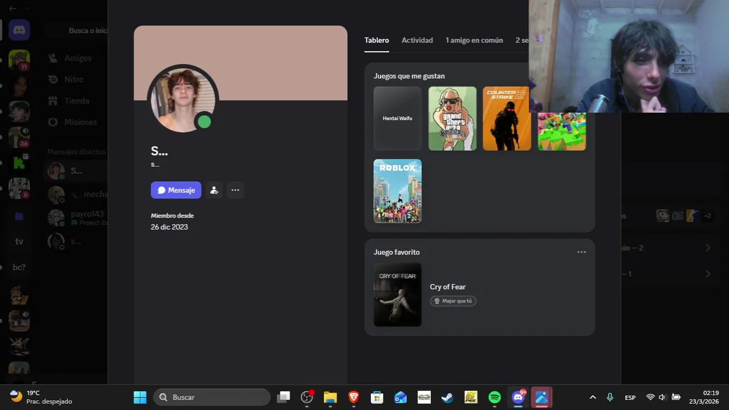729x410 pixels.
Task: Click the Busca o inicia search box
Action: (x=76, y=30)
